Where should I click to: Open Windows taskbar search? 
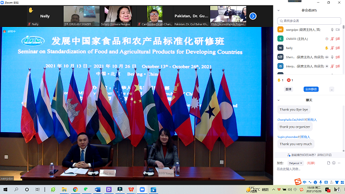point(16,189)
